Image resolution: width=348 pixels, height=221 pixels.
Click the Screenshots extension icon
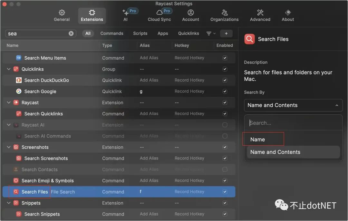coord(16,147)
